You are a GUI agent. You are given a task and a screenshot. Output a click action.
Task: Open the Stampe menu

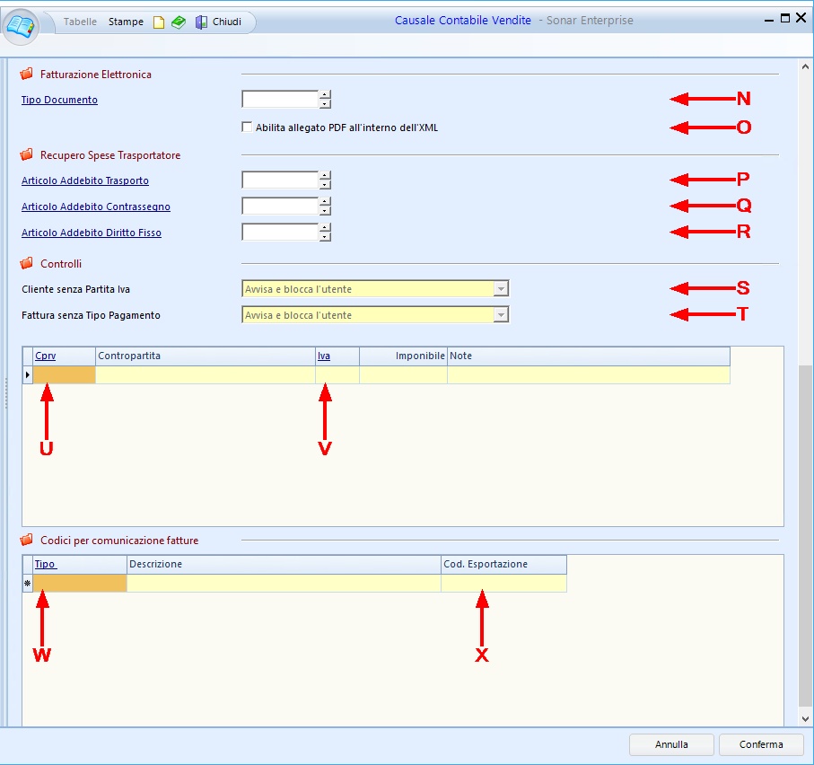[126, 22]
